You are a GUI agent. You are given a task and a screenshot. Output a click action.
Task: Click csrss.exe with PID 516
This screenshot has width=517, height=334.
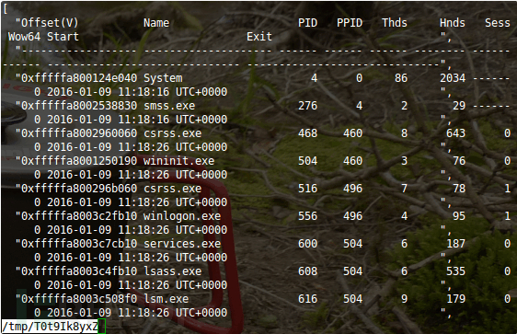(172, 189)
